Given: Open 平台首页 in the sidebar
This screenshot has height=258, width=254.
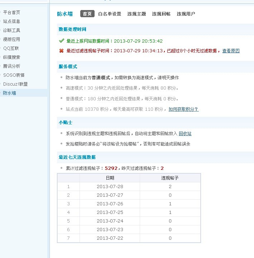Looking at the screenshot, I should point(11,12).
